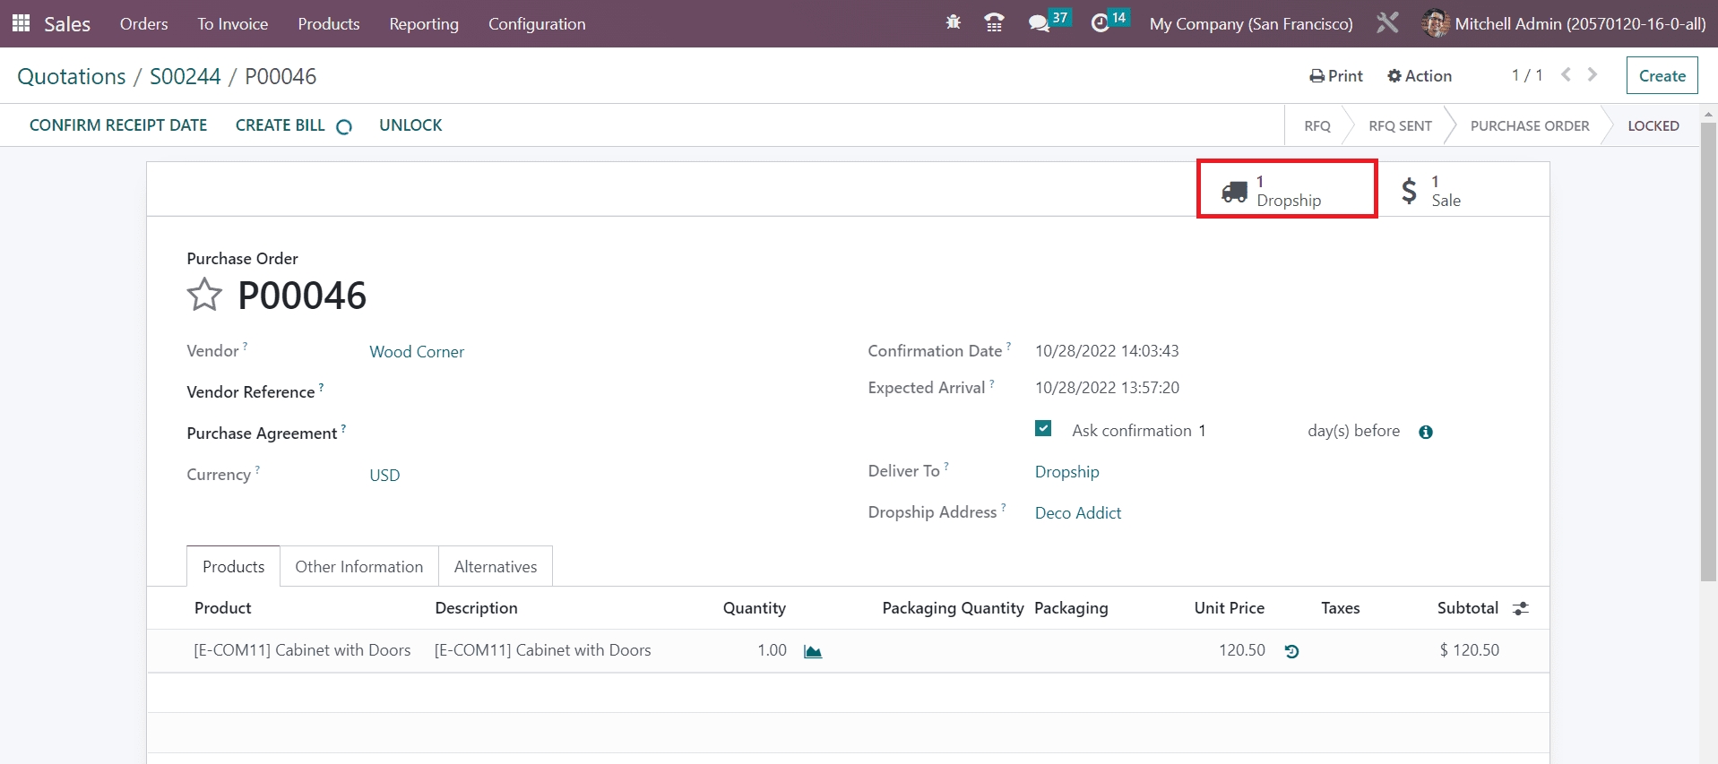Open the Wood Corner vendor link

click(417, 352)
